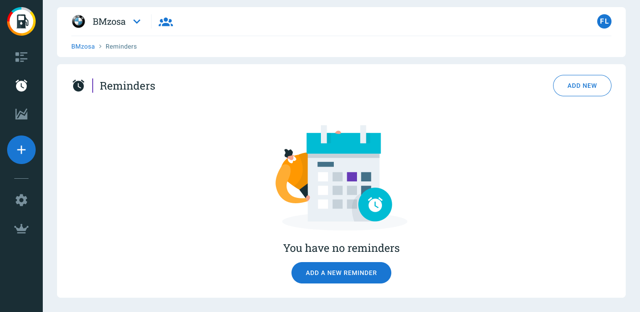Open the settings gear in sidebar
The height and width of the screenshot is (312, 640).
pos(21,200)
